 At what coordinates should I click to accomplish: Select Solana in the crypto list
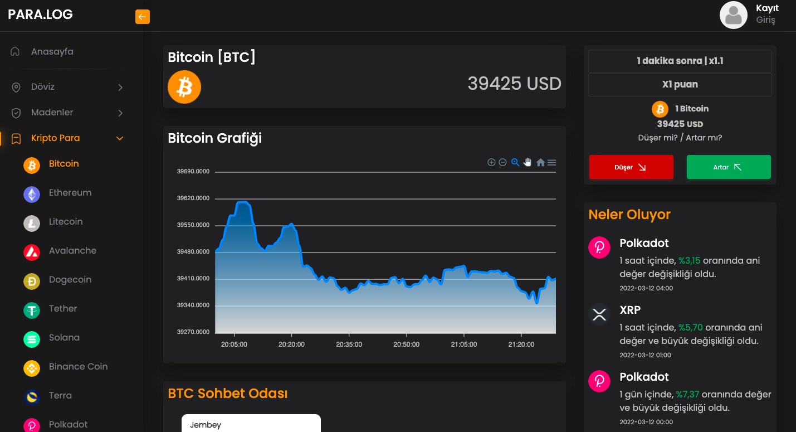(64, 338)
